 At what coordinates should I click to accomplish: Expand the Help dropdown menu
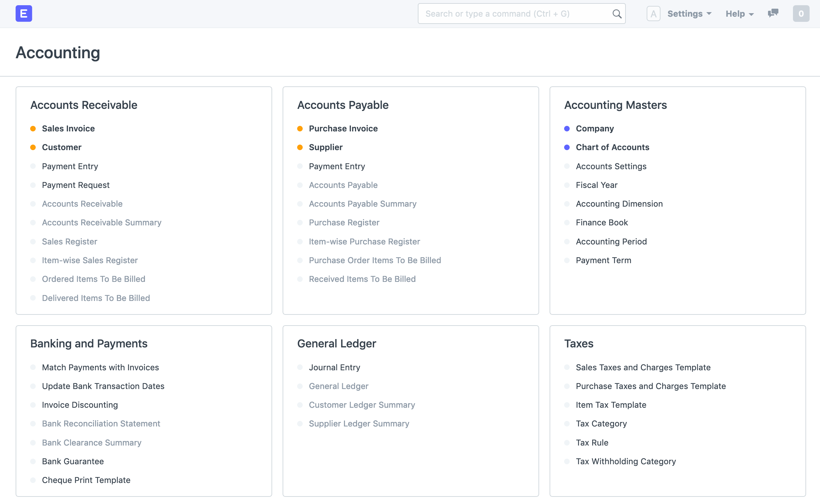pos(740,14)
